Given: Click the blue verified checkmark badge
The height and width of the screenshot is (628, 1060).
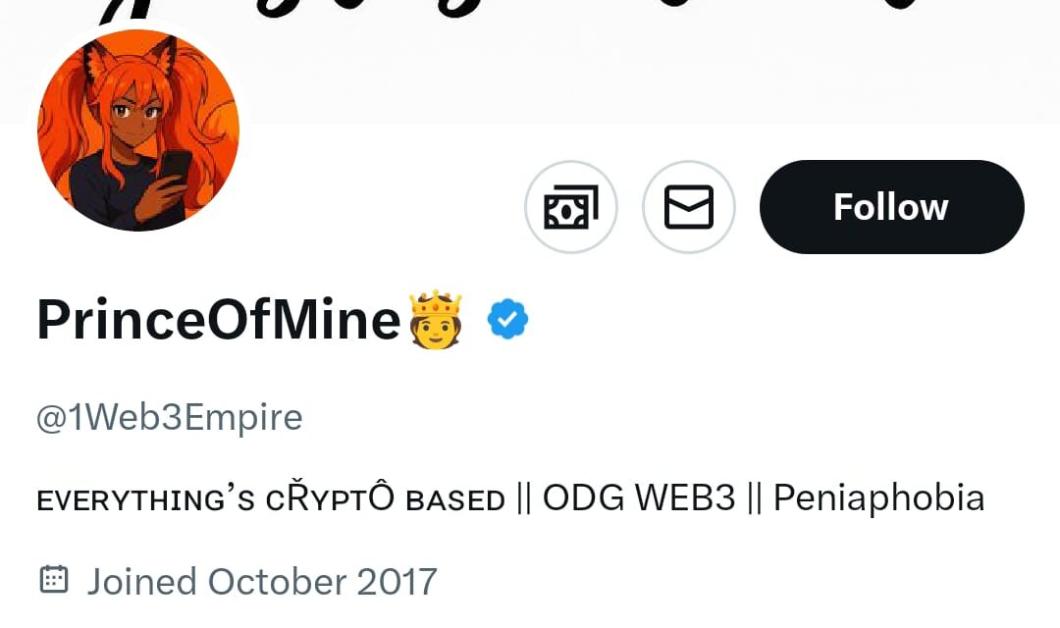Looking at the screenshot, I should pyautogui.click(x=507, y=319).
